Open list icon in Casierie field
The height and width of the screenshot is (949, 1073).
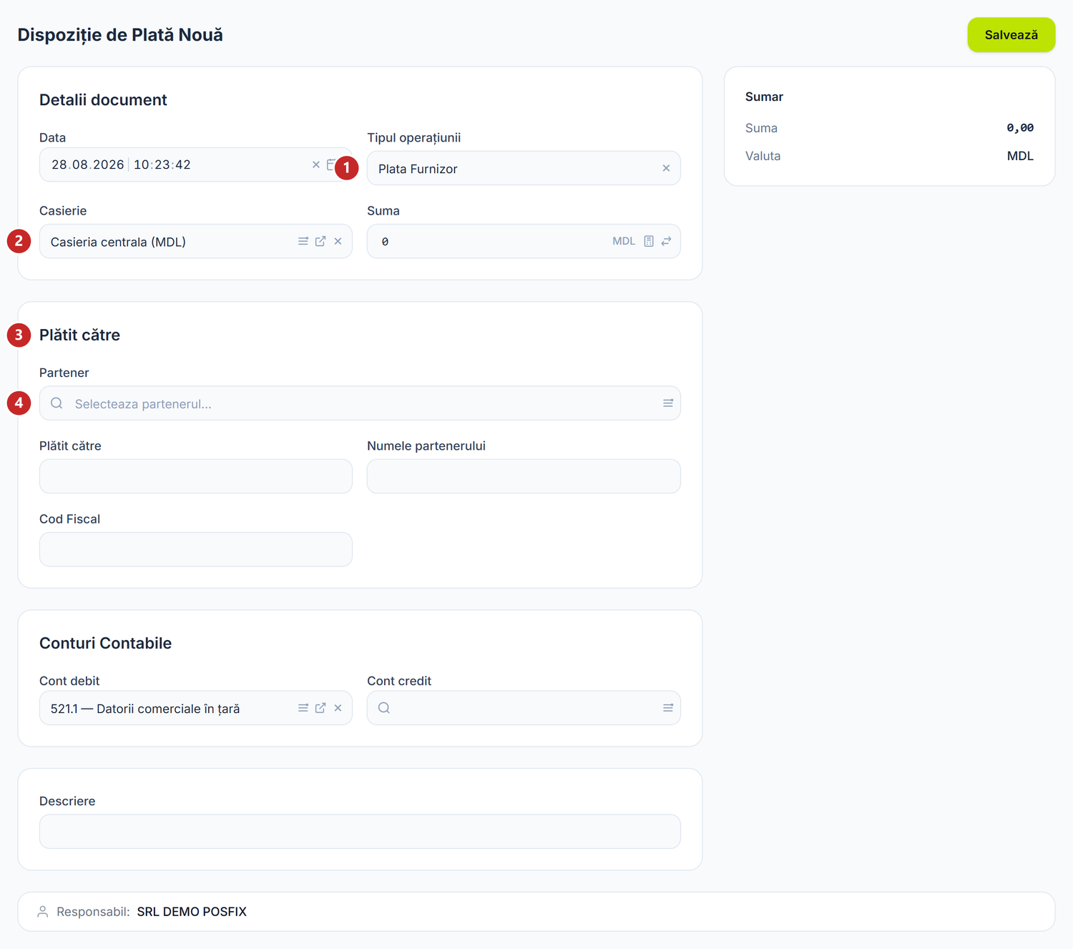pos(303,241)
